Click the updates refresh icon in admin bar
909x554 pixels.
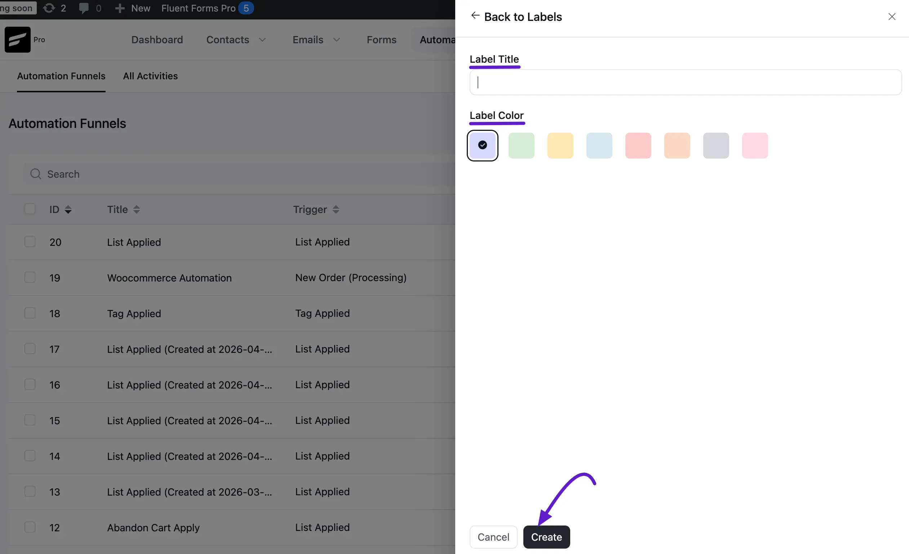pos(49,8)
